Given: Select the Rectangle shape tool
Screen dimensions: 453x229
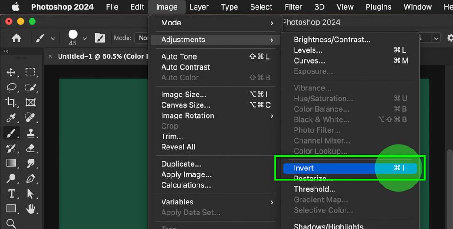Looking at the screenshot, I should [11, 208].
